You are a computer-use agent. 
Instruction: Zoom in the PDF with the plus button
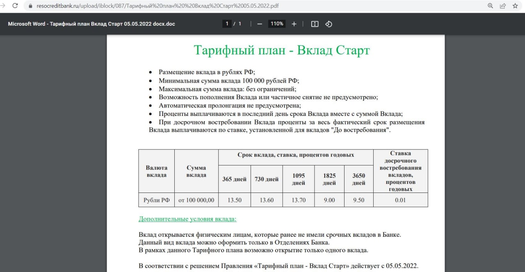coord(294,24)
